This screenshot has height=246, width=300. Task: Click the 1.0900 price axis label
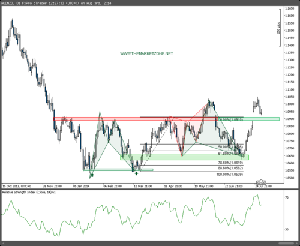click(x=290, y=119)
